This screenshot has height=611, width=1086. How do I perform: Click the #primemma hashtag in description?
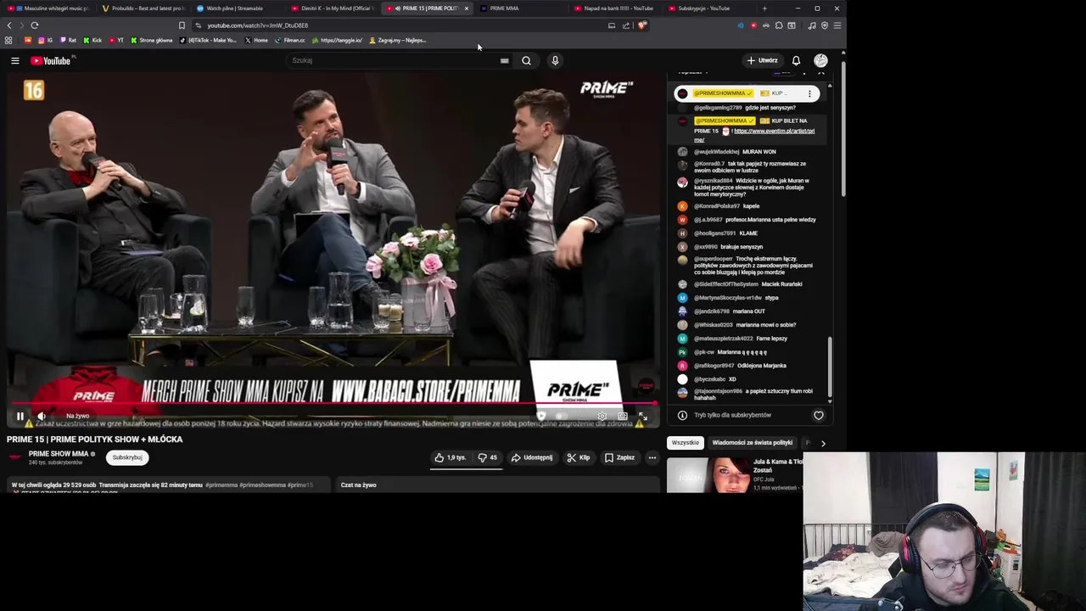[x=221, y=485]
